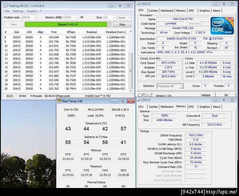Switch to Mainboard tab in upper CPU-Z
This screenshot has height=196, width=239.
coord(167,11)
